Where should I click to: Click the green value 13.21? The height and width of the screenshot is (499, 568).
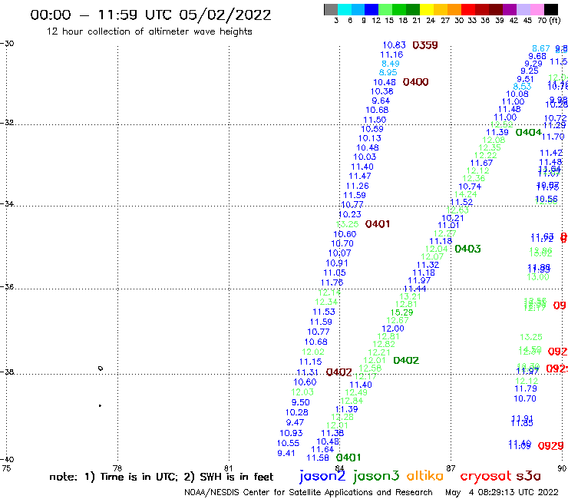pos(410,296)
